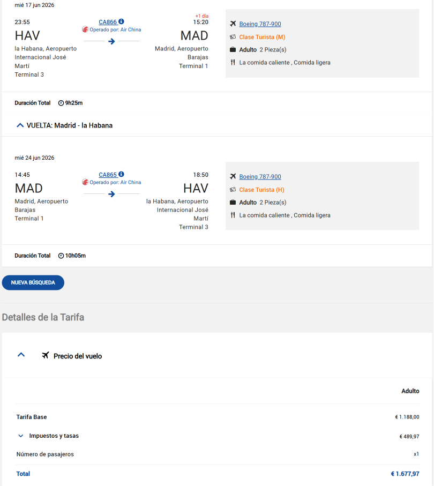Click airplane icon beside Precio del vuelo
Viewport: 434px width, 486px height.
coord(46,355)
